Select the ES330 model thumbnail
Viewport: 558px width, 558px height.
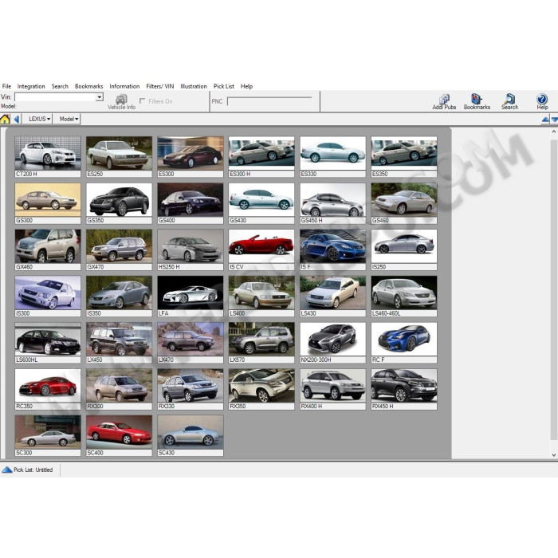click(332, 156)
